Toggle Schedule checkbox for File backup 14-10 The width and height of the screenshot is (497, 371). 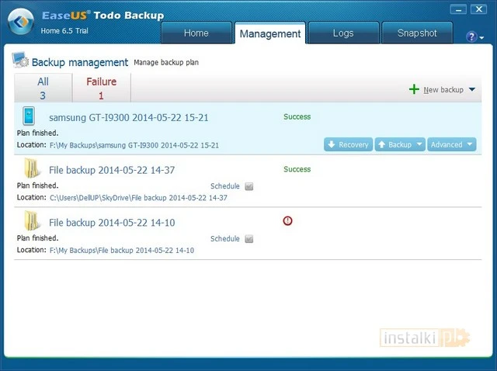(249, 239)
